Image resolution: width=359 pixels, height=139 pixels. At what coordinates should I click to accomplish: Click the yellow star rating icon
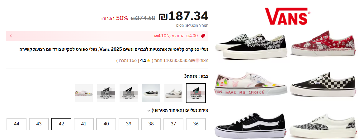coord(149,60)
